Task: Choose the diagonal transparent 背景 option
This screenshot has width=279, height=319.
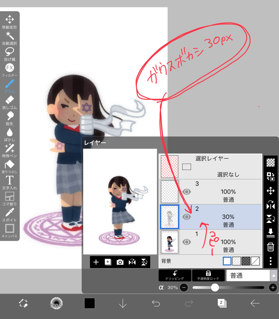Action: tap(255, 261)
